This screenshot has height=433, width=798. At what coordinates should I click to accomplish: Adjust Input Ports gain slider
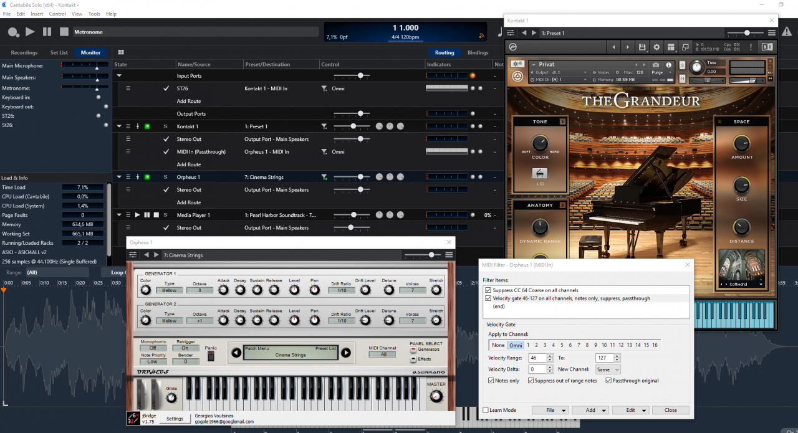353,75
